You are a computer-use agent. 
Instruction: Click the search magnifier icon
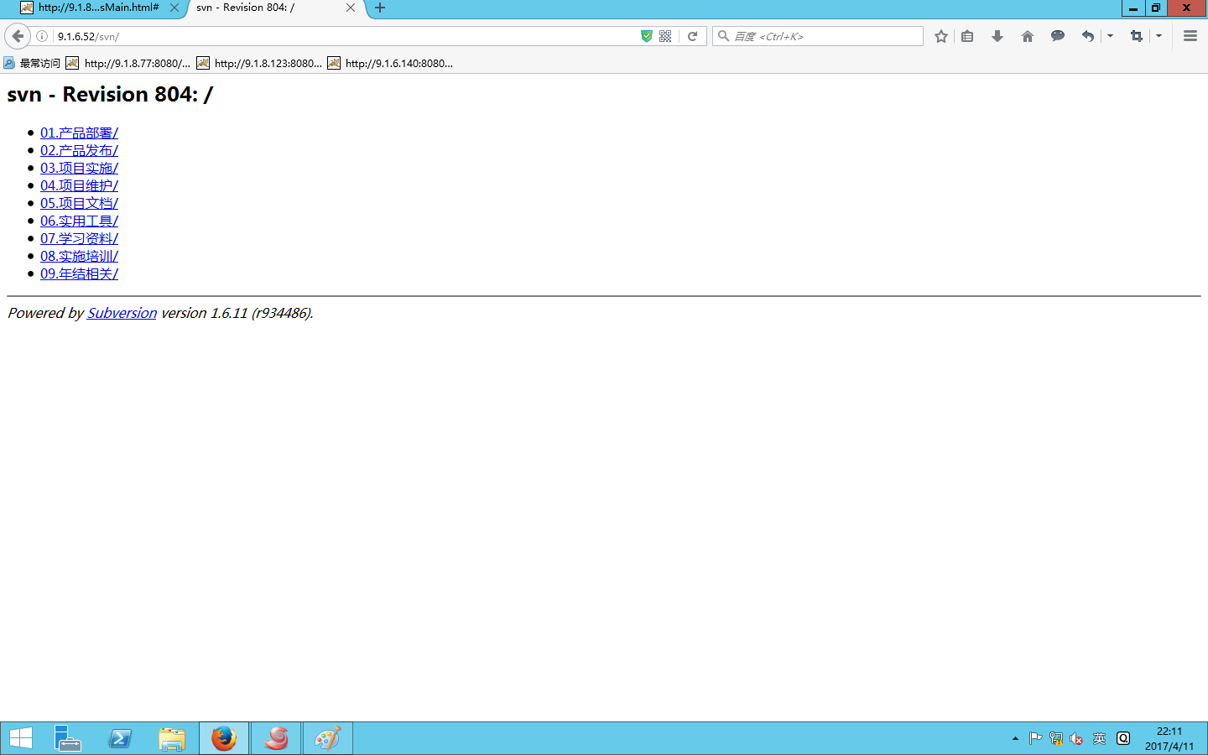tap(723, 36)
